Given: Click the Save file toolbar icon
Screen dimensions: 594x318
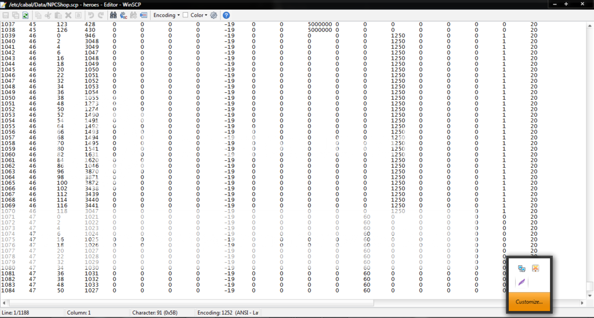Looking at the screenshot, I should pyautogui.click(x=6, y=15).
